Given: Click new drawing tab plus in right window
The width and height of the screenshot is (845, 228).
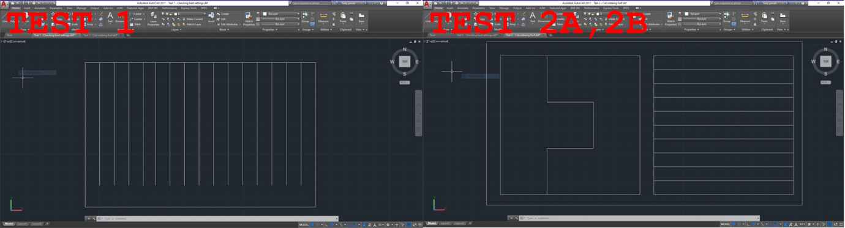Looking at the screenshot, I should (550, 35).
